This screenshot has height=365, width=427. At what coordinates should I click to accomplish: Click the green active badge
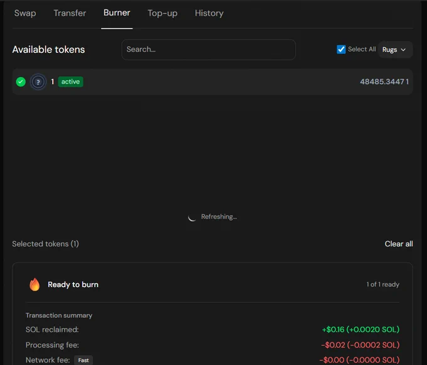(70, 82)
